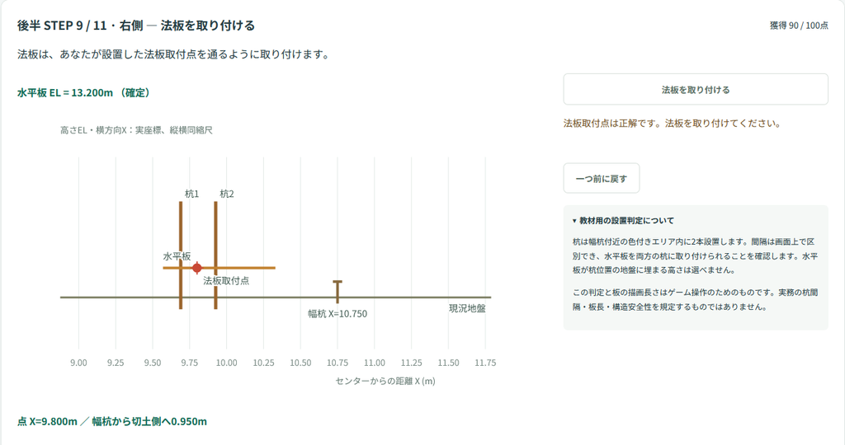Click the 法板を取り付ける button

[x=695, y=89]
